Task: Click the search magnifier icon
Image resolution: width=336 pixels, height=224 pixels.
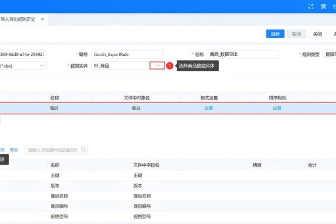Action: 83,150
